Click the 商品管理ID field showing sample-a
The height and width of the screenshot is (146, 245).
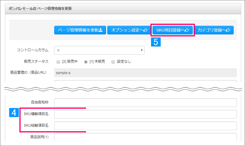[146, 73]
